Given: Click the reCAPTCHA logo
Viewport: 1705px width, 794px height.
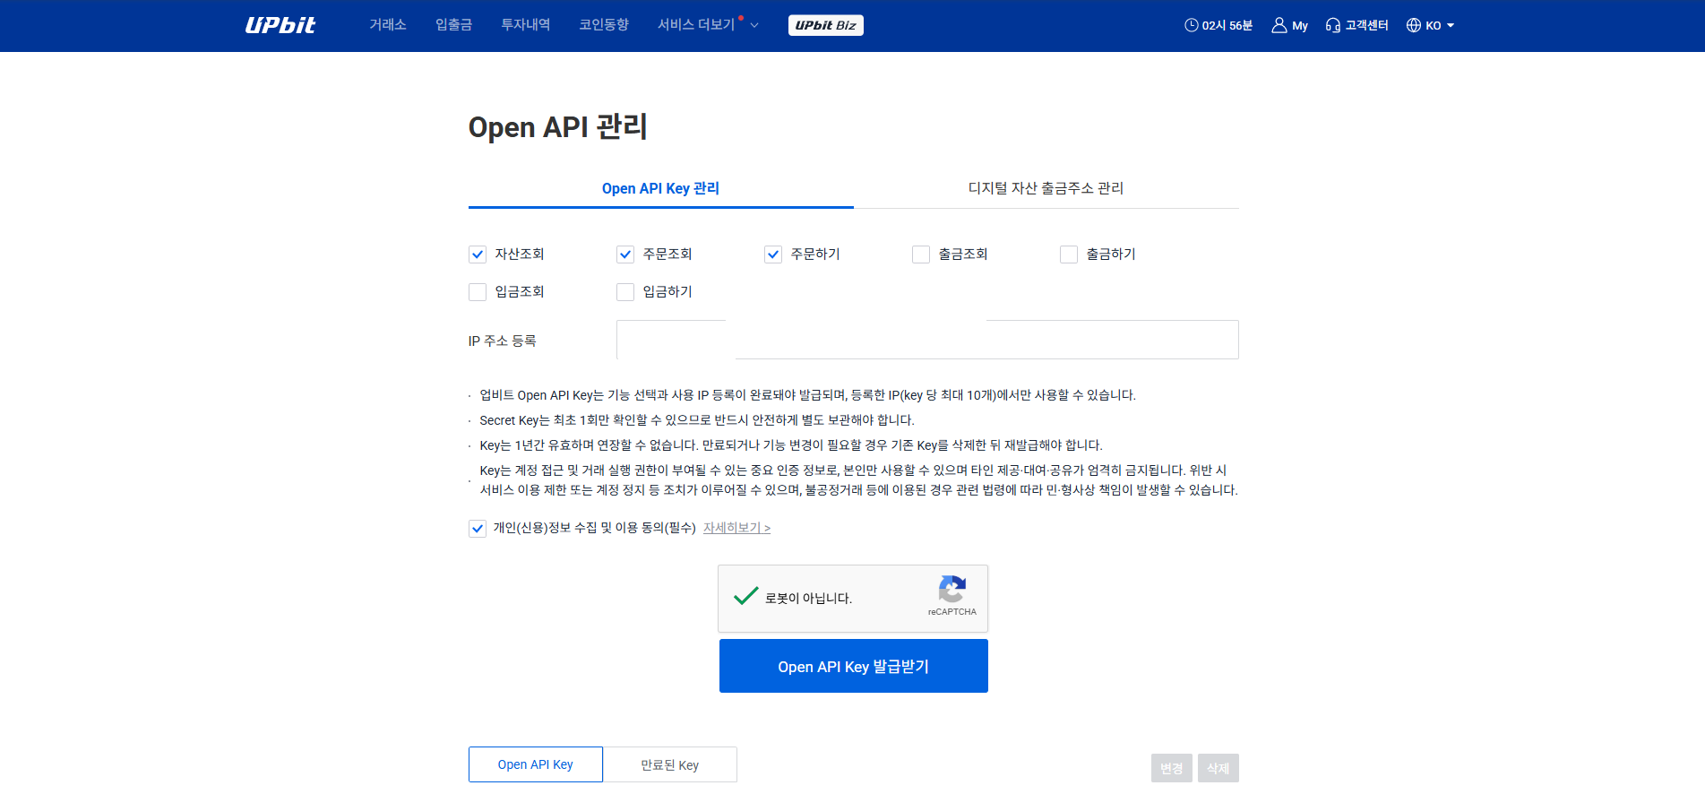Looking at the screenshot, I should coord(952,589).
